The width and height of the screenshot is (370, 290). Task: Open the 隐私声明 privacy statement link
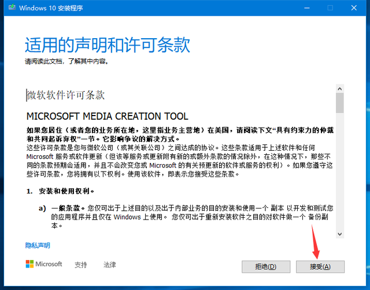point(38,246)
